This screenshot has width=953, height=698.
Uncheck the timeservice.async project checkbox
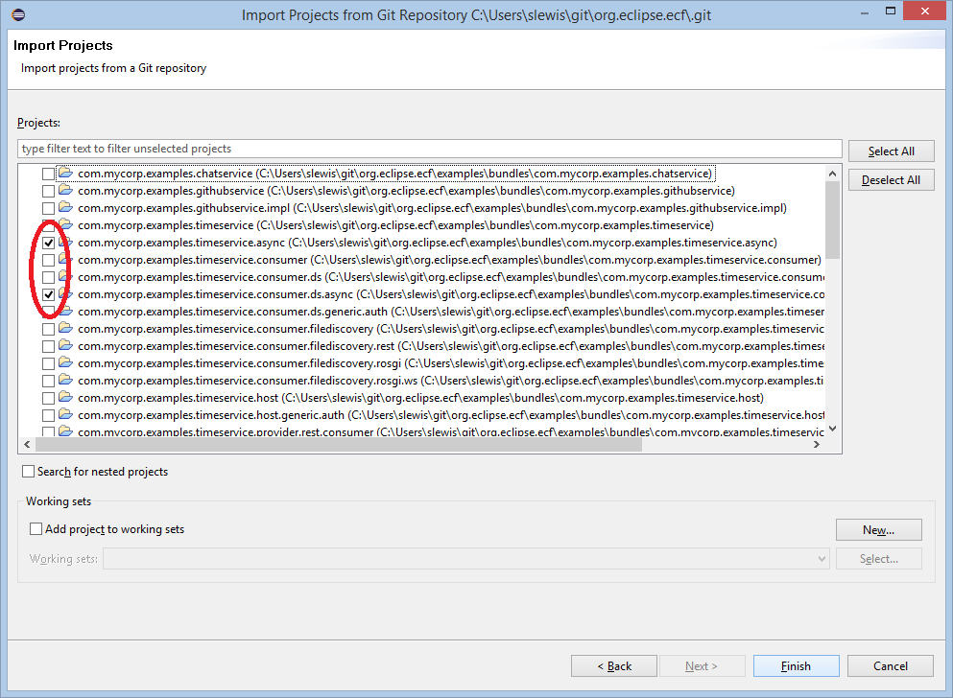pos(48,243)
